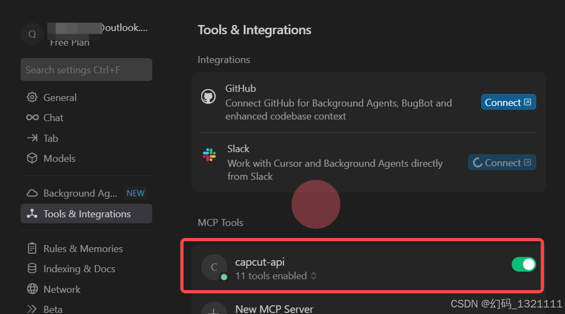Click the Indexing & Docs database icon
Viewport: 565px width, 314px height.
click(32, 268)
